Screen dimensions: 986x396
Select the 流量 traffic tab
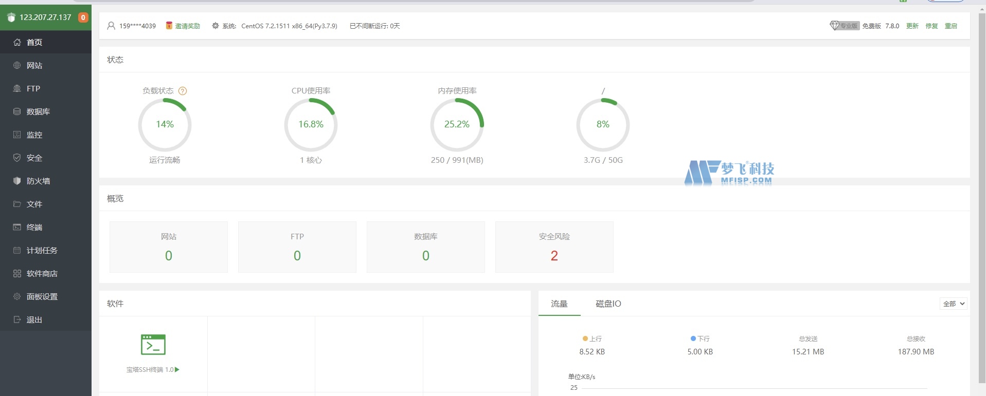point(559,304)
